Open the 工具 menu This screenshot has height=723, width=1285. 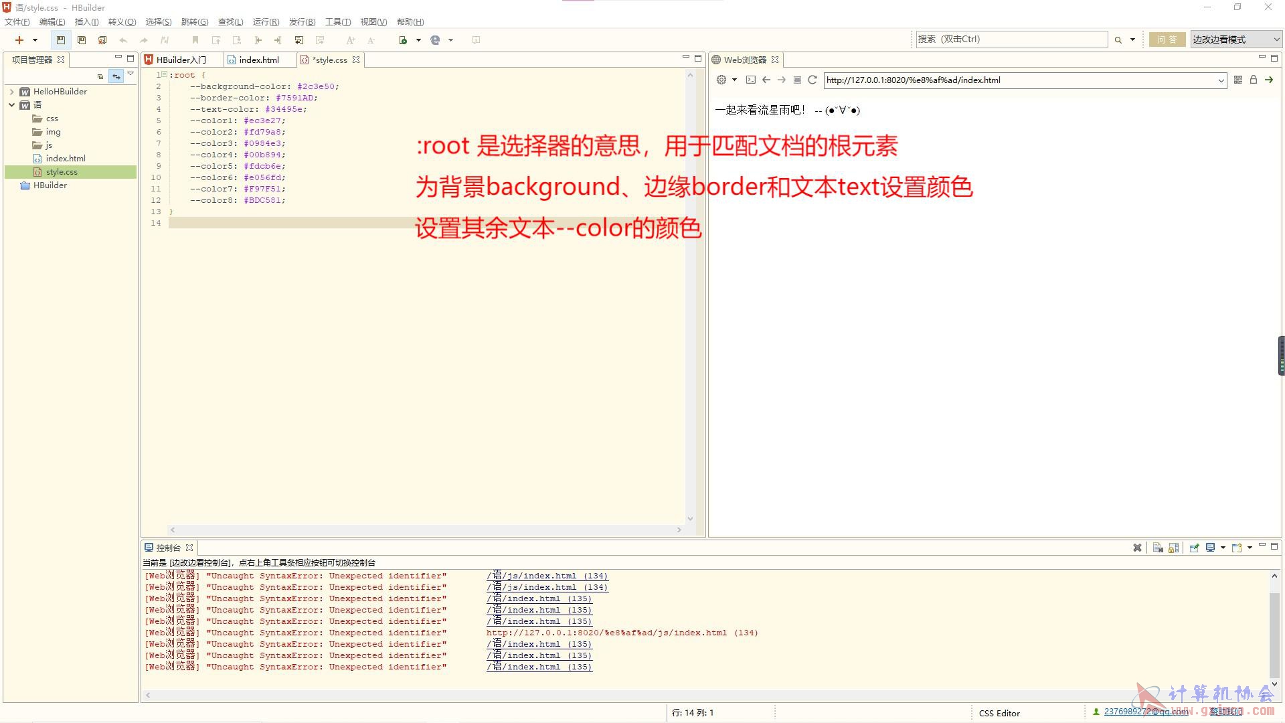click(338, 22)
